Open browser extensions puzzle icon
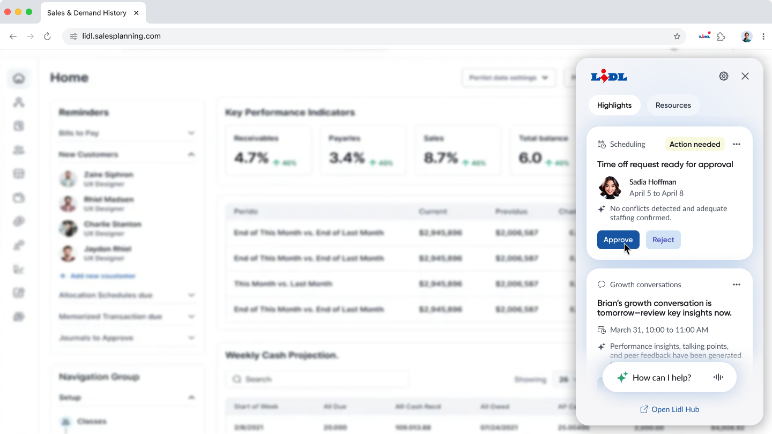The height and width of the screenshot is (434, 772). 721,36
